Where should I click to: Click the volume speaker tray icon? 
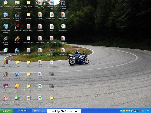pyautogui.click(x=137, y=111)
